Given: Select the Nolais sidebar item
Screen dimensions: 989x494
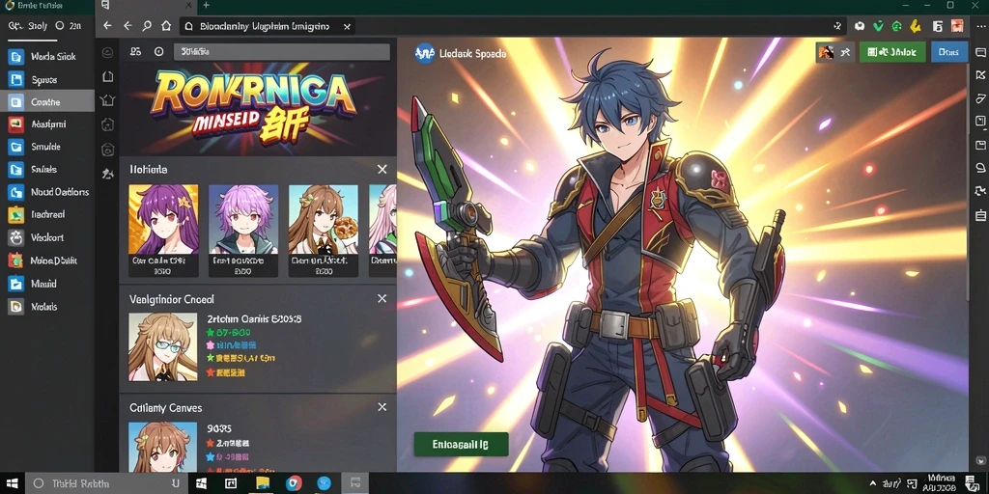Looking at the screenshot, I should 47,306.
